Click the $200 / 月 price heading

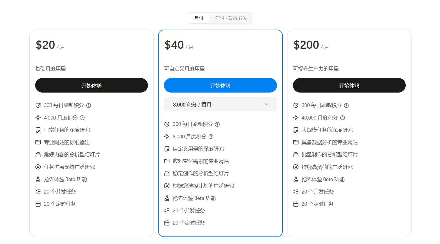pyautogui.click(x=311, y=45)
